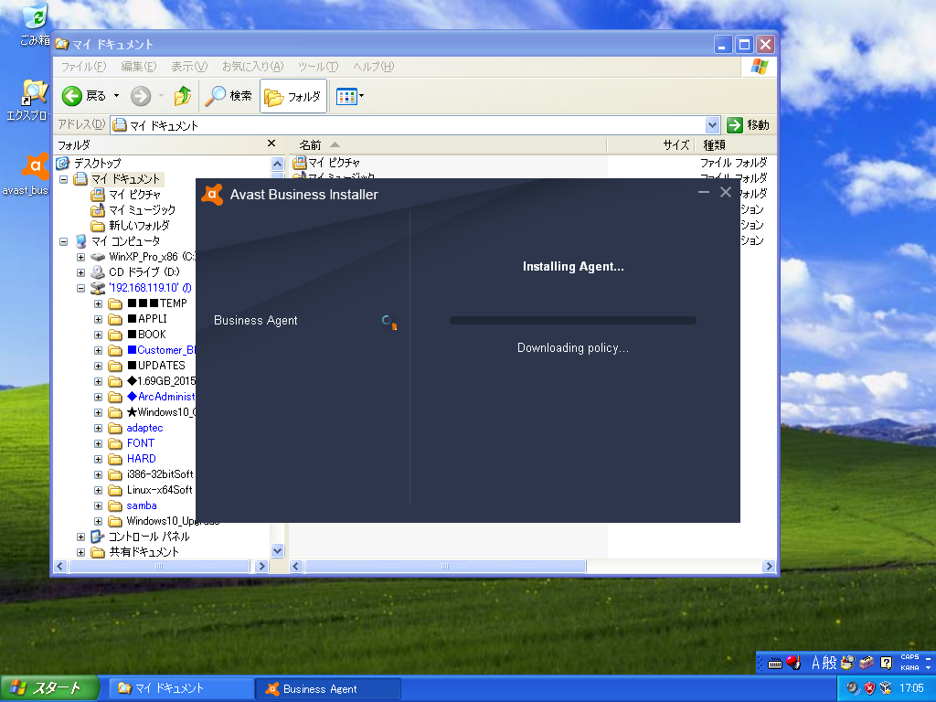Collapse the マイ ドキュメント tree node
The image size is (936, 702).
pyautogui.click(x=64, y=179)
